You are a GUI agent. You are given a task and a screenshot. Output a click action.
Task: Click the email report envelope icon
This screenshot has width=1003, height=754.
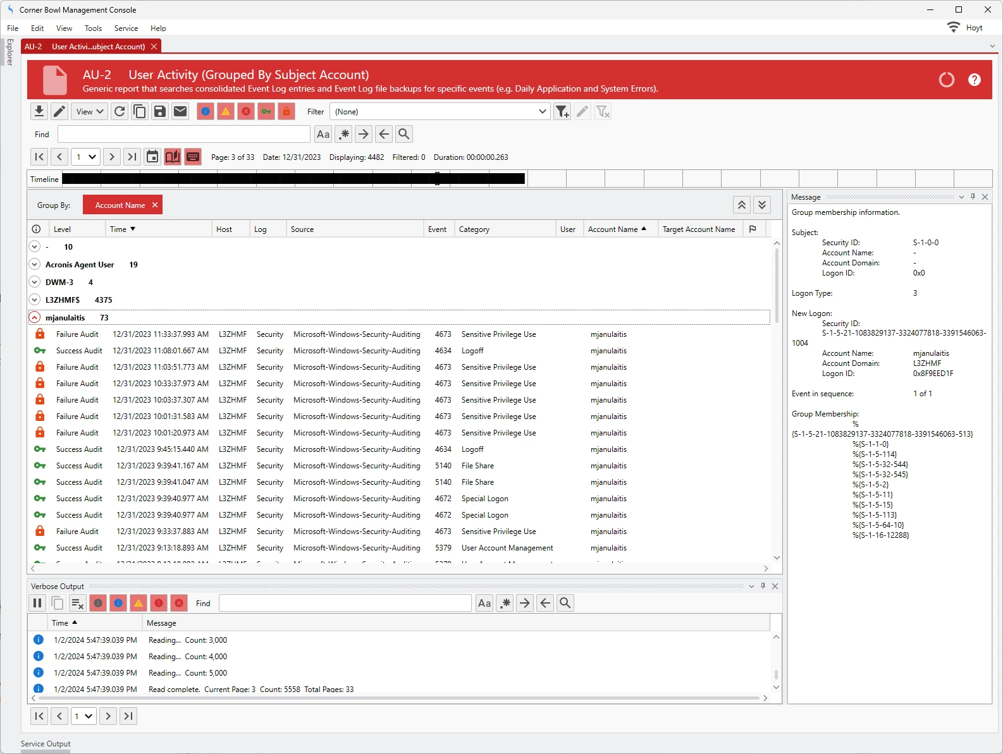click(180, 112)
